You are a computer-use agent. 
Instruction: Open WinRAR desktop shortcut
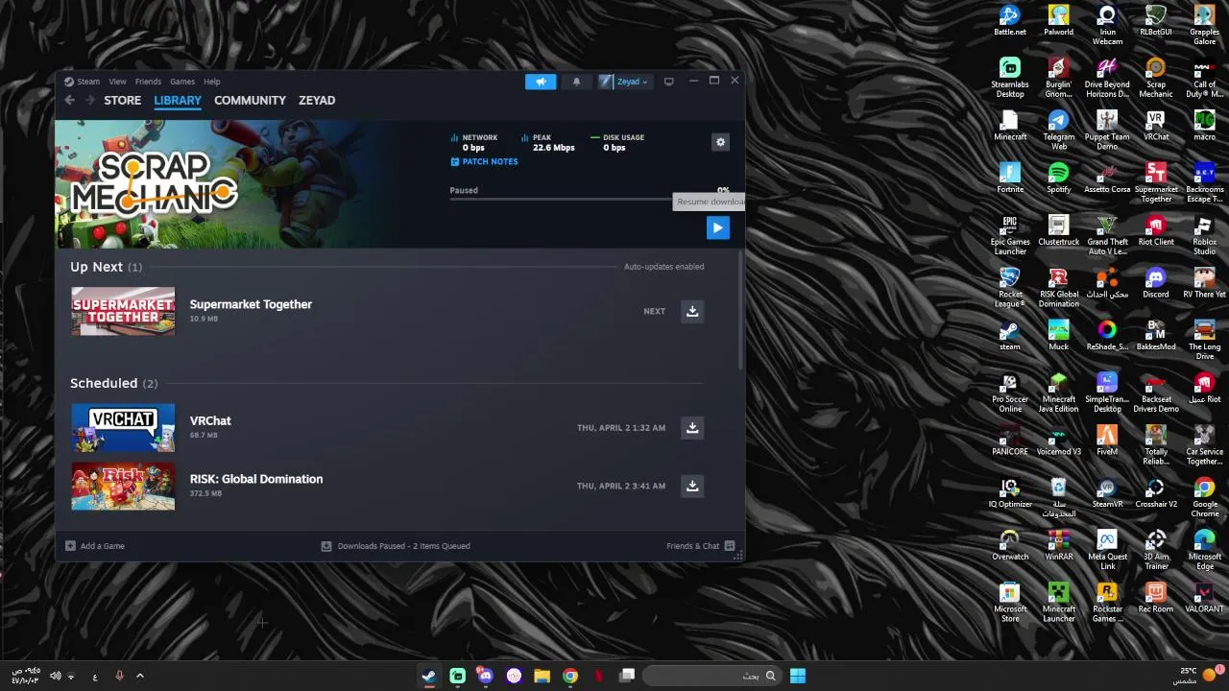1058,545
